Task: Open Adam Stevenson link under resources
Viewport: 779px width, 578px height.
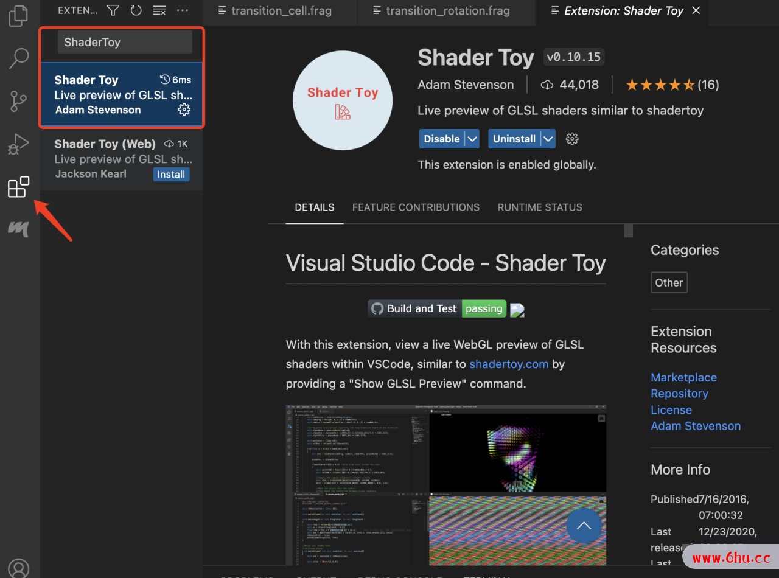Action: pyautogui.click(x=696, y=426)
